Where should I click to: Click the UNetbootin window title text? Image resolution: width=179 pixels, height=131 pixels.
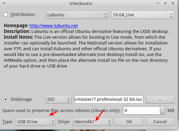click(81, 4)
